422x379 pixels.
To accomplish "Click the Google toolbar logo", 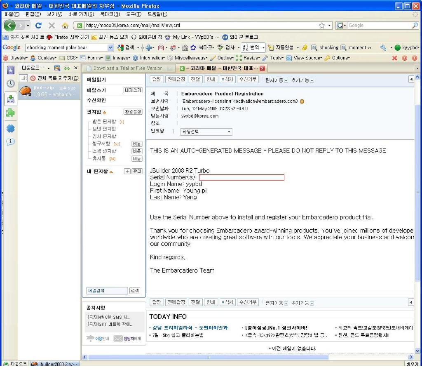I will click(x=12, y=48).
